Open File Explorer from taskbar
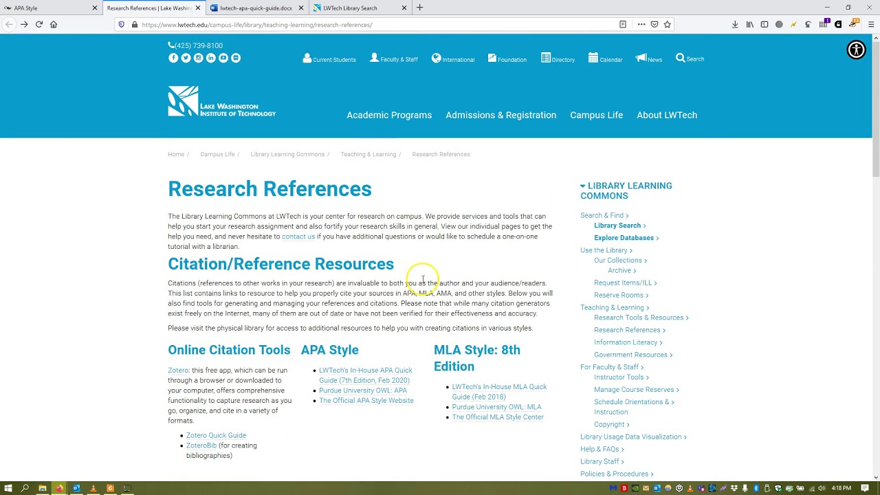Image resolution: width=880 pixels, height=495 pixels. (43, 488)
